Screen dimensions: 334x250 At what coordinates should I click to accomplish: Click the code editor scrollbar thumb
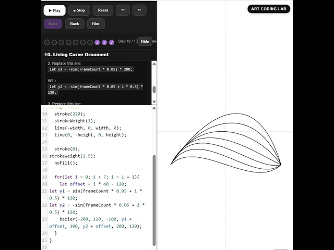pyautogui.click(x=154, y=200)
